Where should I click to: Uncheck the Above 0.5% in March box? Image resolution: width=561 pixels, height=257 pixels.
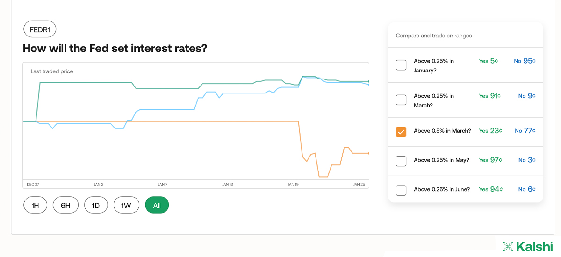click(x=401, y=132)
